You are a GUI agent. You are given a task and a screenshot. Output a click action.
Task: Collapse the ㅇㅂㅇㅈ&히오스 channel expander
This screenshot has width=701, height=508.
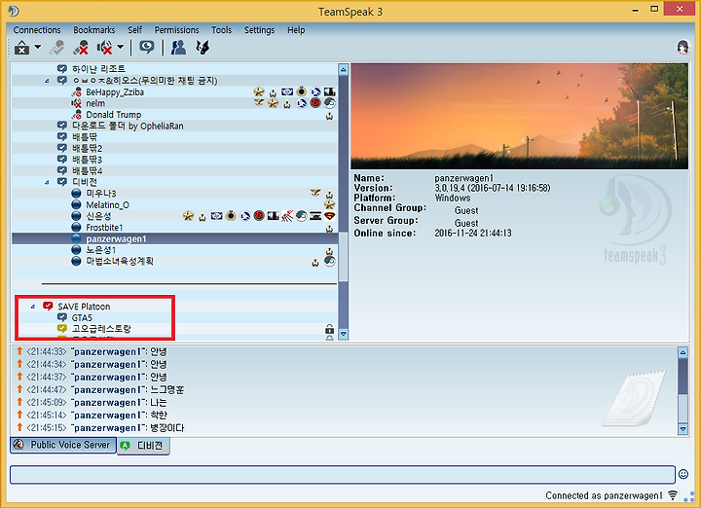[x=47, y=81]
